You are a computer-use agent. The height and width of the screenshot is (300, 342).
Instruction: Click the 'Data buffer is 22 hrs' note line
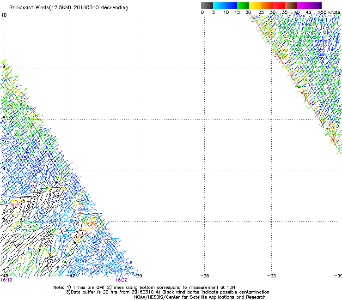point(167,292)
